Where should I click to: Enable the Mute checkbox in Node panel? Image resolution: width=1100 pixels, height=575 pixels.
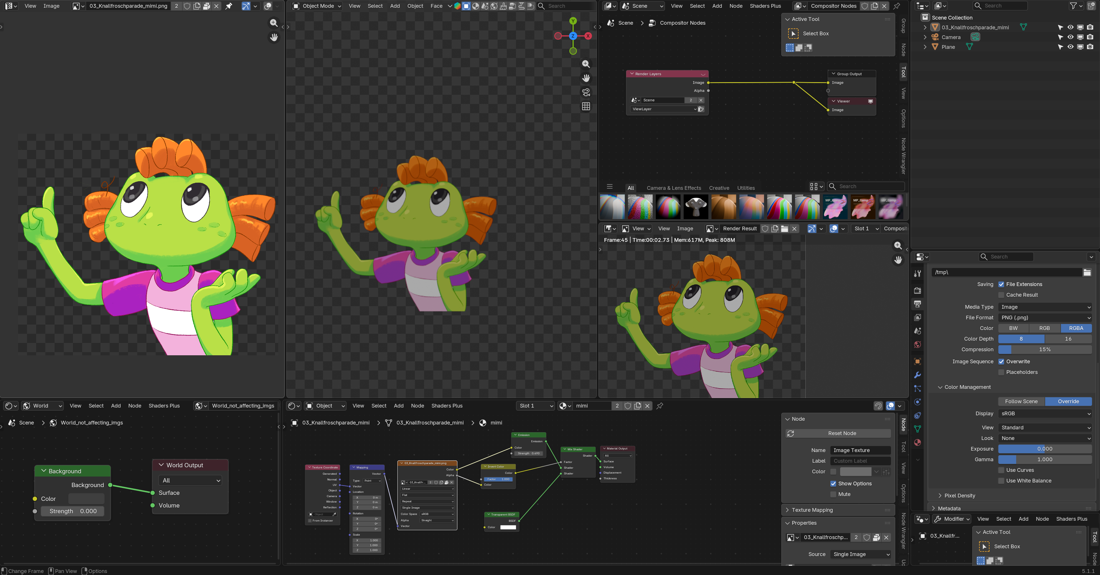pos(833,494)
